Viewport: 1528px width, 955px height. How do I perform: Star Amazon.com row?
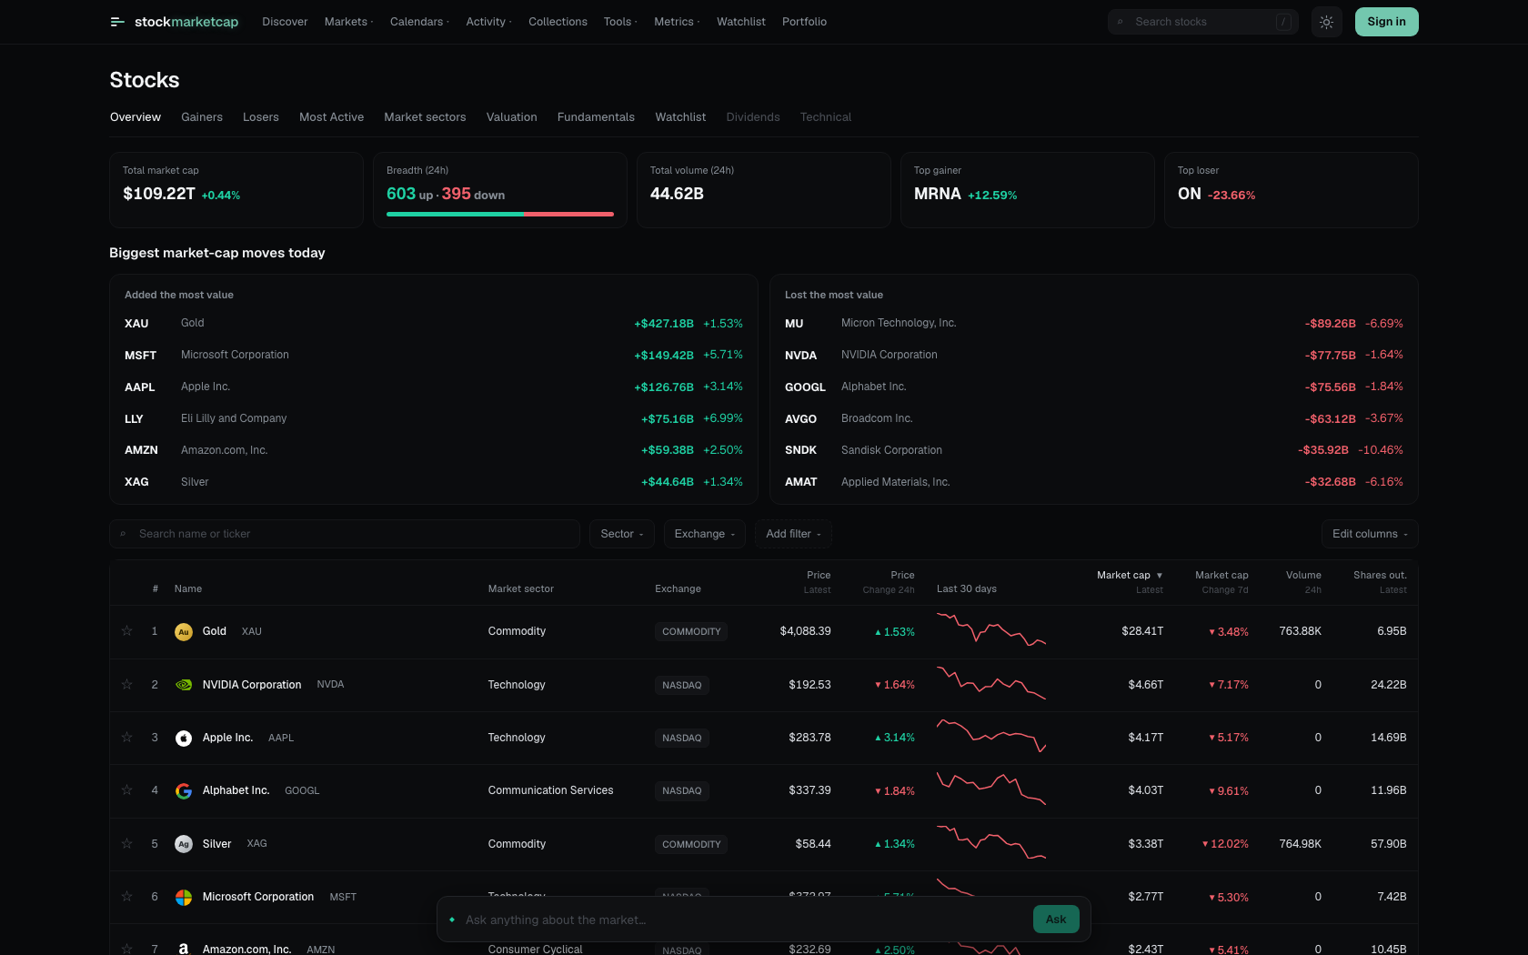click(127, 949)
